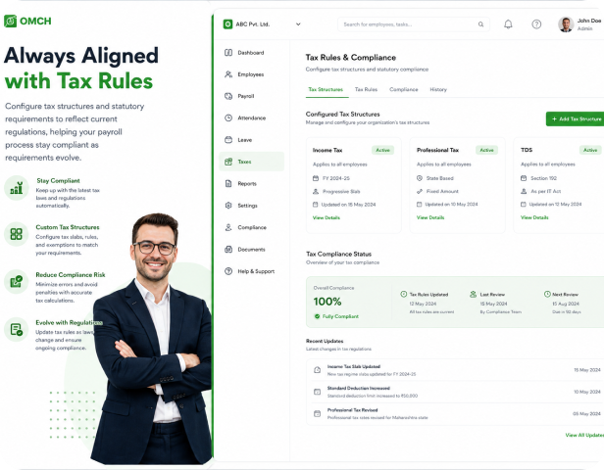The image size is (604, 470).
Task: Open the notifications bell
Action: (508, 24)
